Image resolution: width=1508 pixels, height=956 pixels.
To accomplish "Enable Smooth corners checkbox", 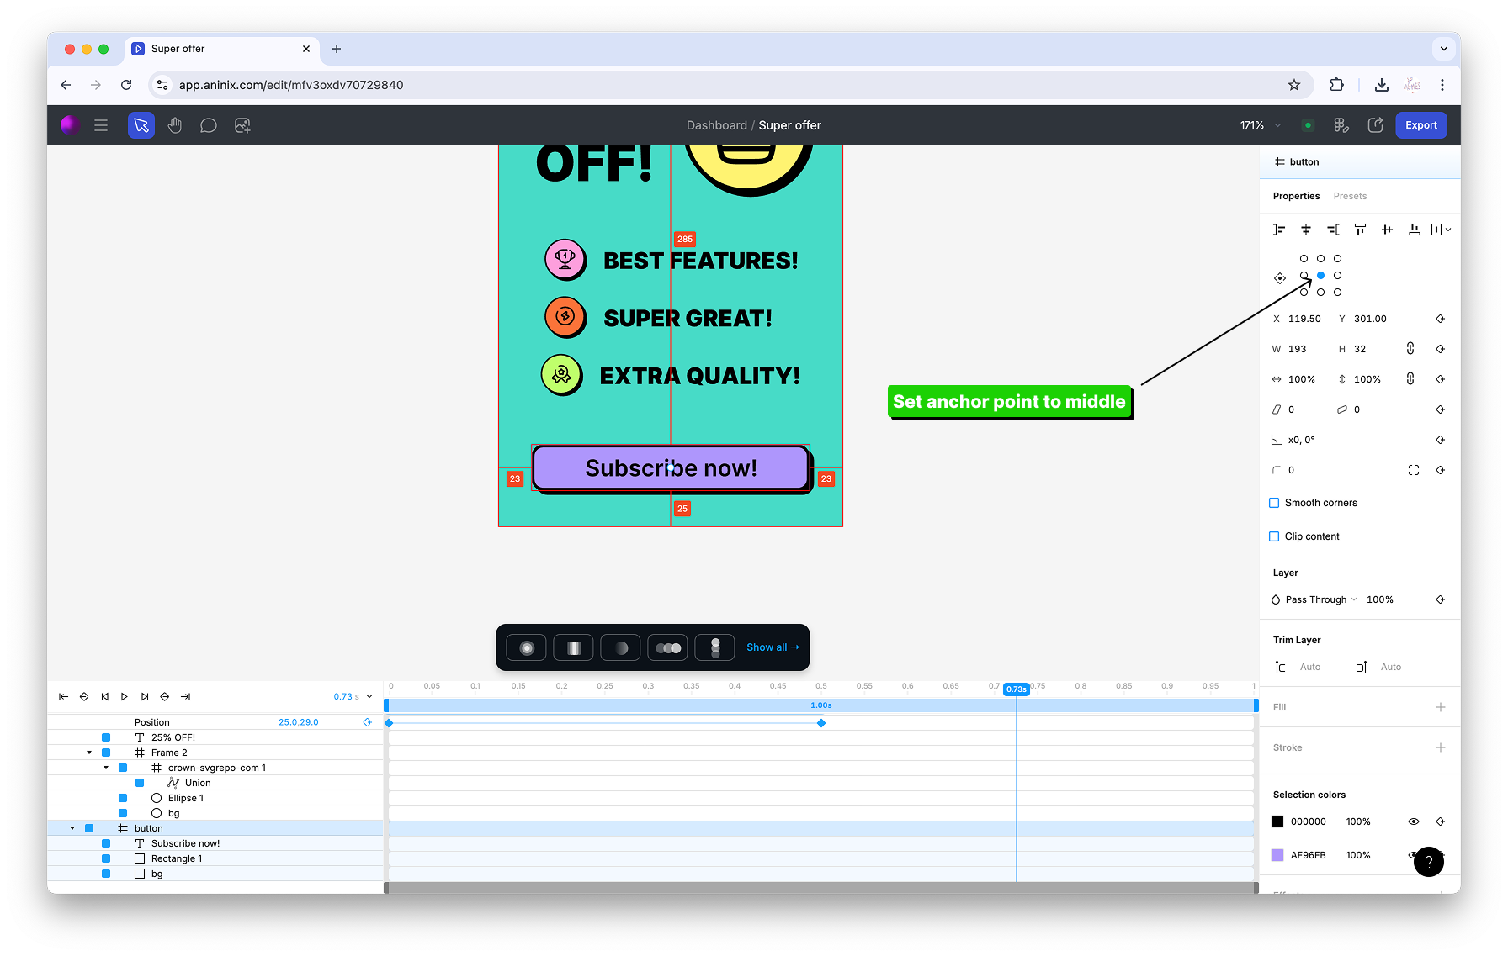I will pyautogui.click(x=1274, y=503).
